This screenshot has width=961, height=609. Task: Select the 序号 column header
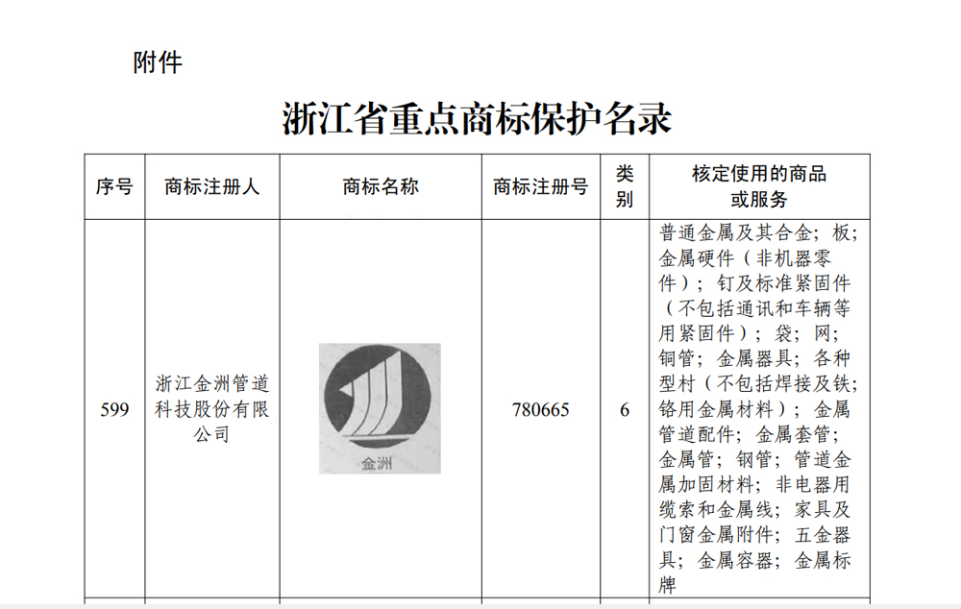(x=114, y=187)
